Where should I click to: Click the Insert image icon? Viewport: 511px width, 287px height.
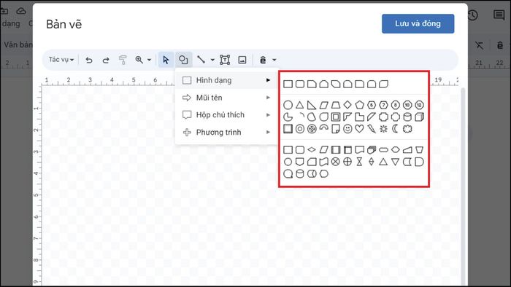[x=242, y=60]
